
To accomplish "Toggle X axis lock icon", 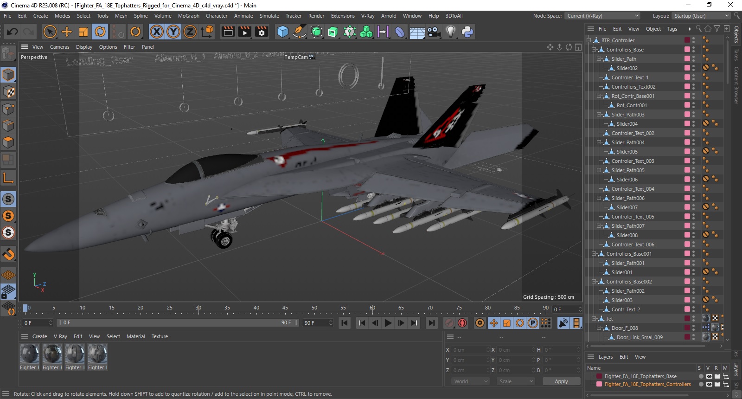I will pos(157,32).
